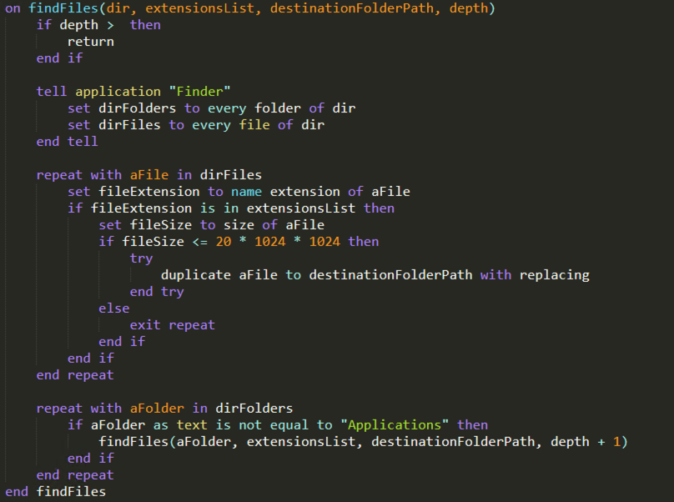Click 'dir' parameter in the handler definition
This screenshot has height=502, width=674.
coord(118,8)
